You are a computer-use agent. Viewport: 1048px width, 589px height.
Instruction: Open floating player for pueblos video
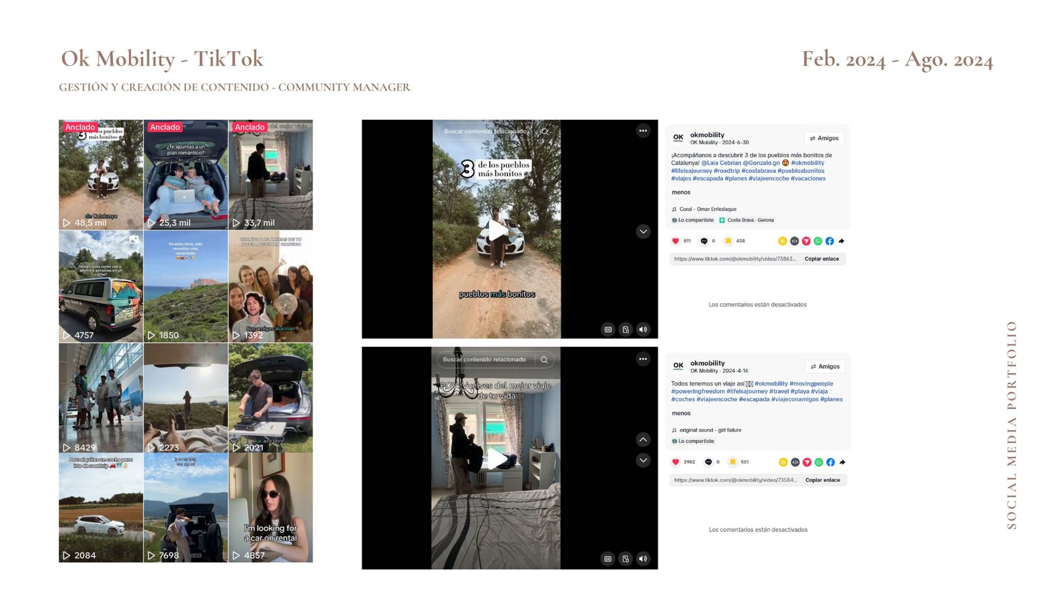pos(626,329)
